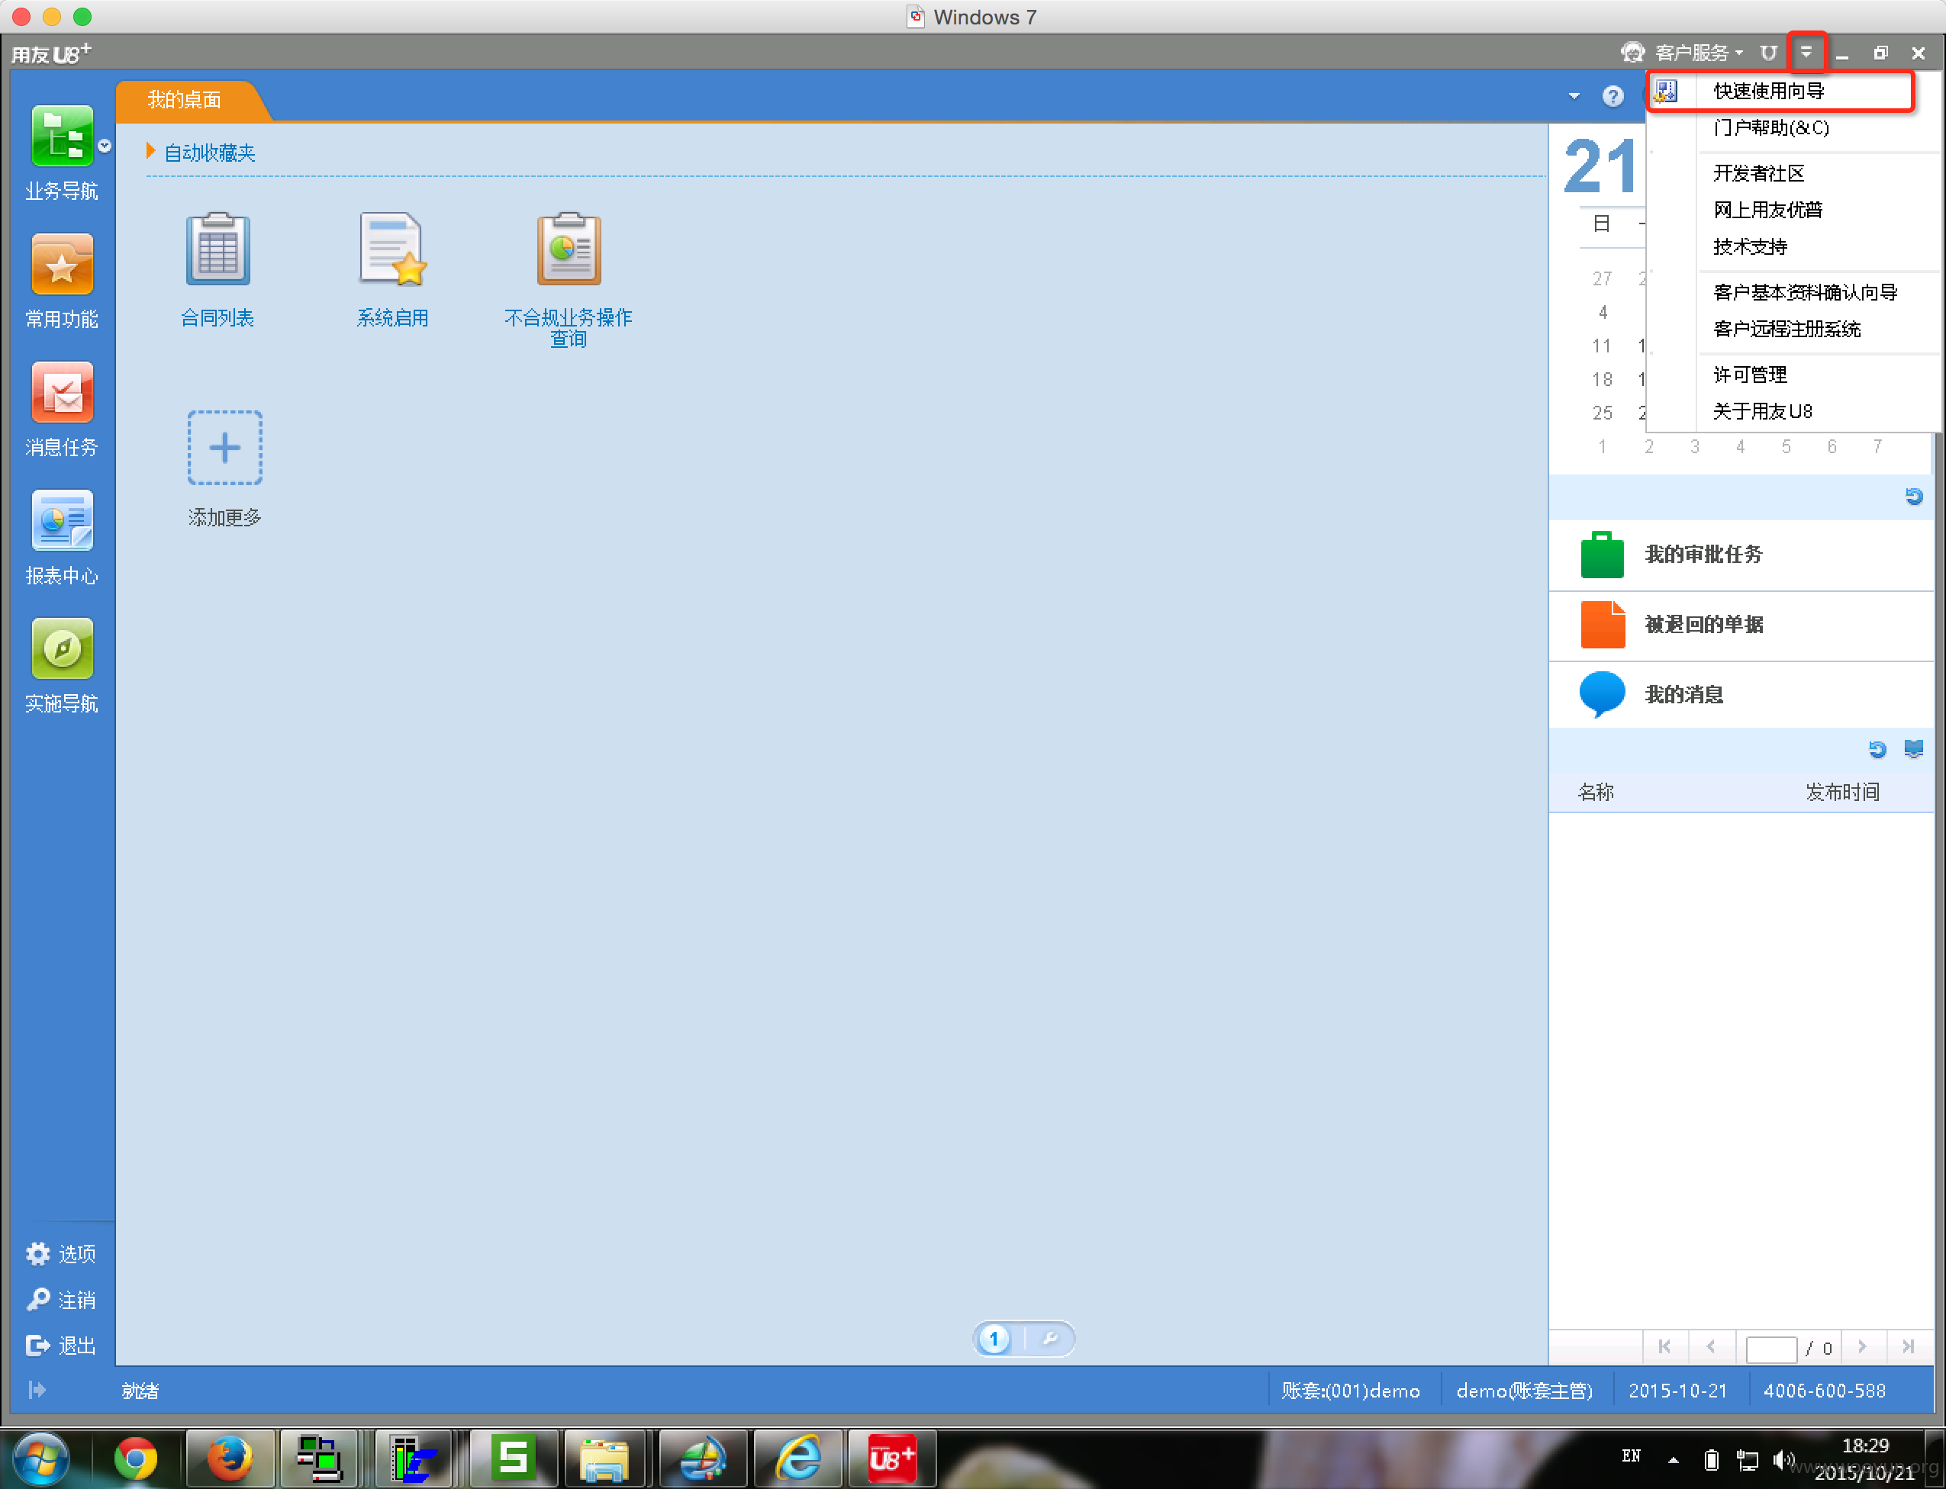This screenshot has height=1489, width=1946.
Task: Click the Windows Start button
Action: click(40, 1458)
